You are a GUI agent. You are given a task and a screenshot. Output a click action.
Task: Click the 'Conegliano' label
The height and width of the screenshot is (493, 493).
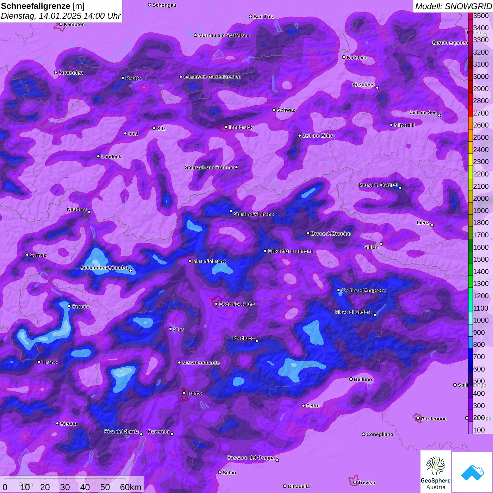[x=380, y=434]
